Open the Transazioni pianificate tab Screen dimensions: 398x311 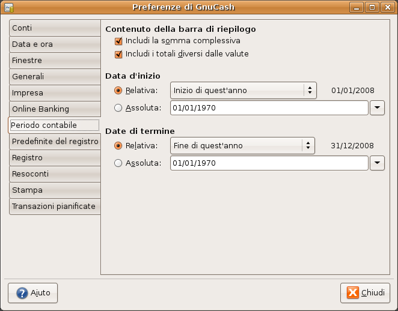[x=55, y=207]
